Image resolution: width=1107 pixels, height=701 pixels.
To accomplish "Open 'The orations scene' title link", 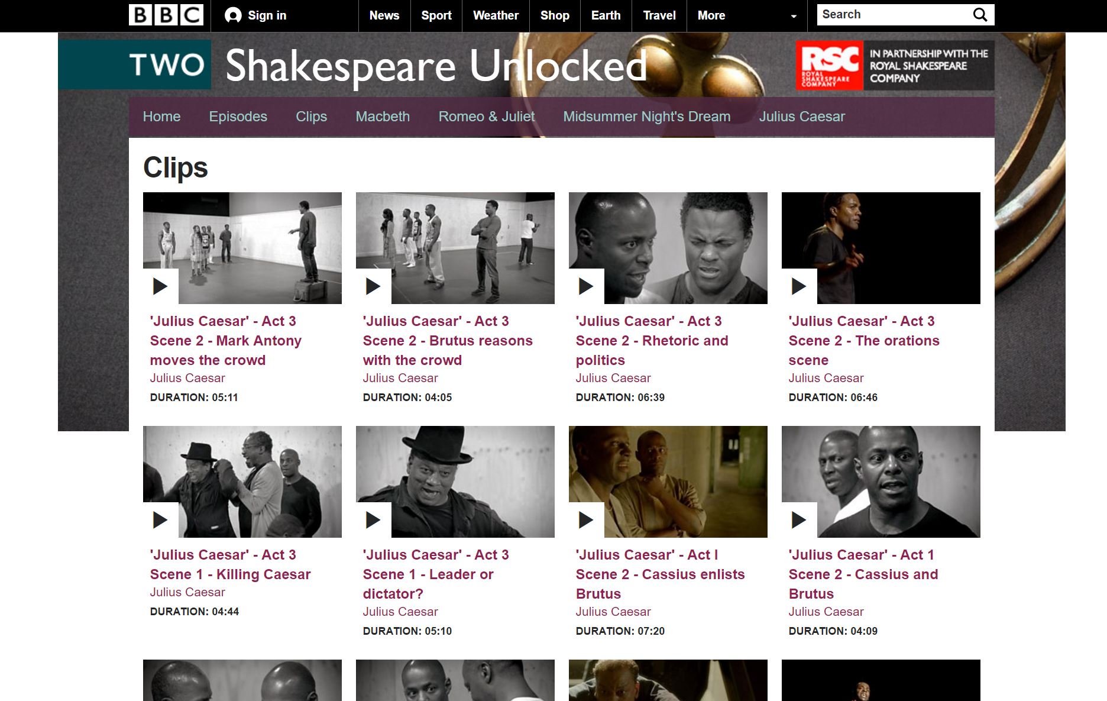I will pos(864,341).
